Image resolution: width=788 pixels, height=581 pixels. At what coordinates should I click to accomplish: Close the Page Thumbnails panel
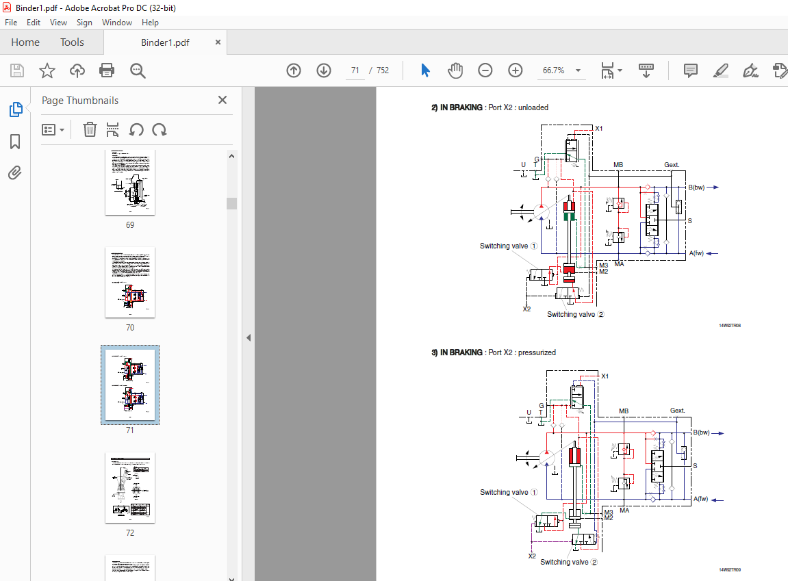pyautogui.click(x=222, y=100)
